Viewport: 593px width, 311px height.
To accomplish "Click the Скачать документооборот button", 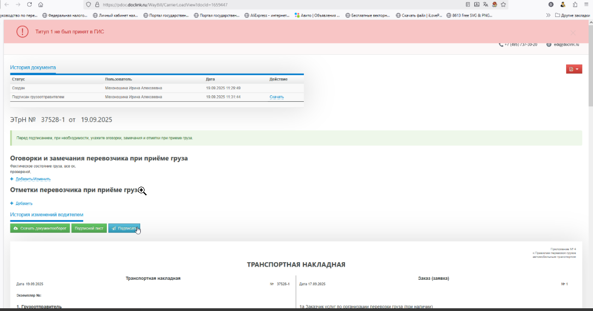I will (40, 228).
